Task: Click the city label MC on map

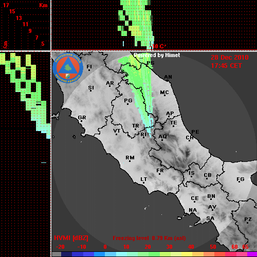Action: 164,93
